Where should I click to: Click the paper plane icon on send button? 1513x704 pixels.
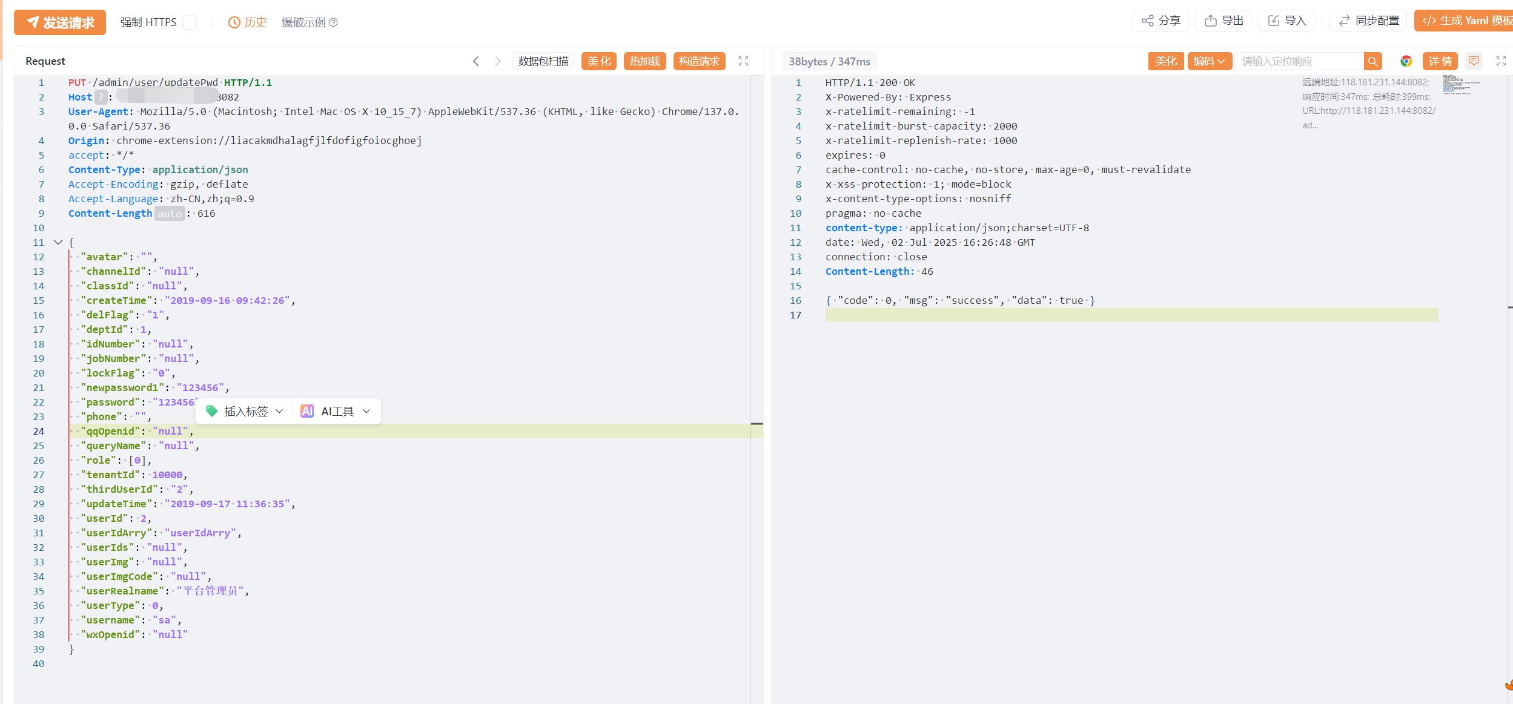(x=32, y=22)
